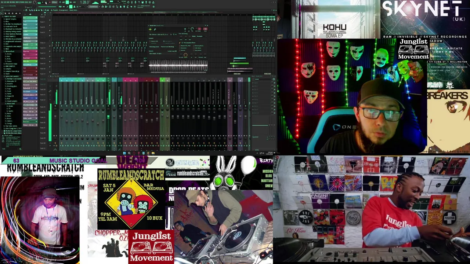
Task: Expand the Agitate Samples folder
Action: (10, 19)
